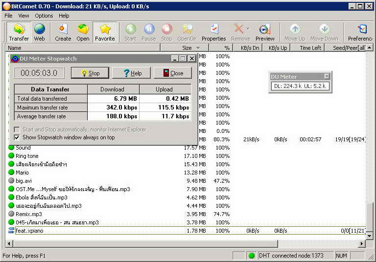Viewport: 376px width, 262px height.
Task: Click vertical scrollbar up arrow
Action: 370,48
